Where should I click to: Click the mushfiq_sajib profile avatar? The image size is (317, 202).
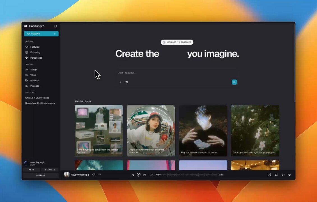click(x=26, y=164)
